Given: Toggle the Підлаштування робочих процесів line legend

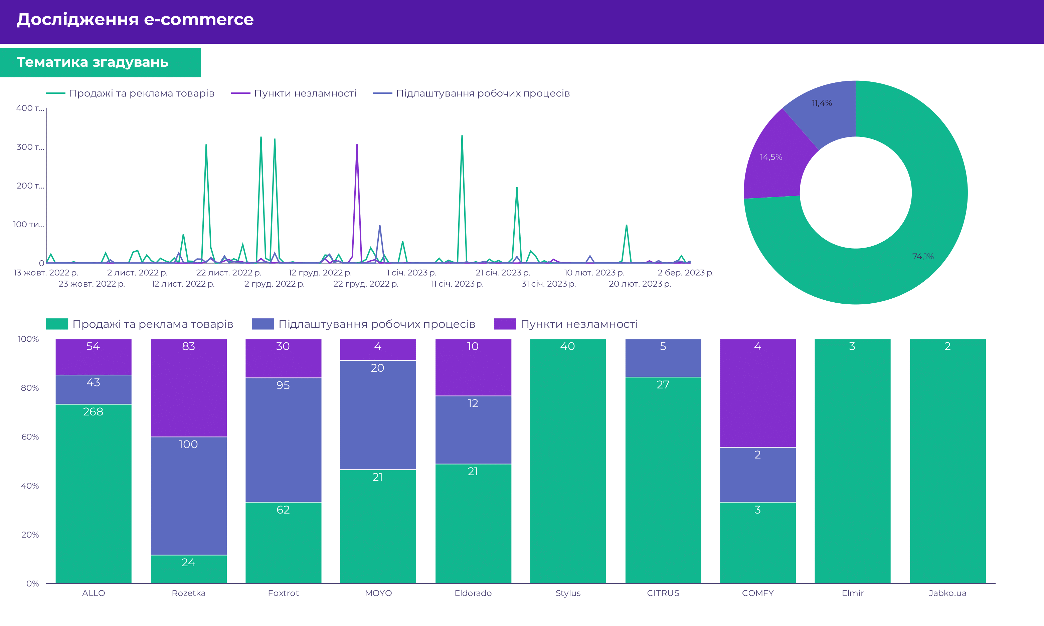Looking at the screenshot, I should pos(482,93).
